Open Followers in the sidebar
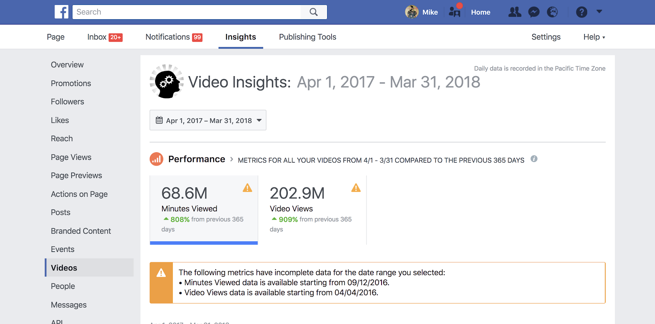The image size is (655, 324). [x=68, y=101]
